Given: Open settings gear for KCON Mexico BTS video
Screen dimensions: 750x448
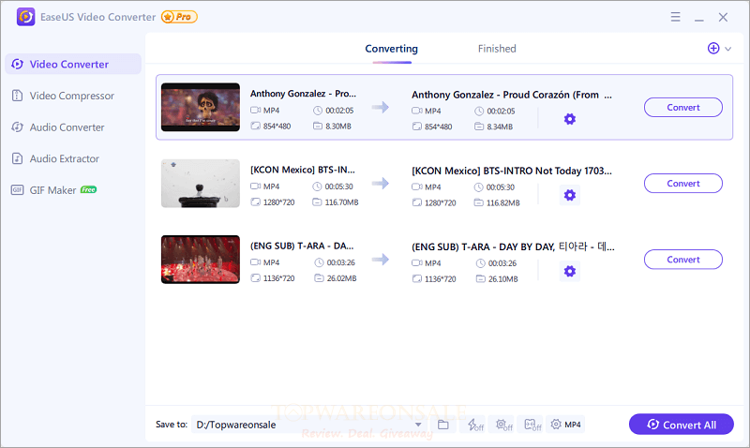Looking at the screenshot, I should coord(569,195).
